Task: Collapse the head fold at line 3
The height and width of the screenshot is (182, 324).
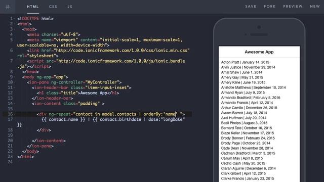Action: pyautogui.click(x=14, y=29)
